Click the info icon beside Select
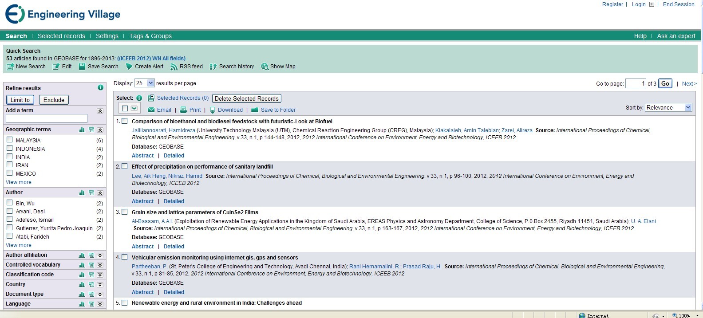This screenshot has height=318, width=703. [139, 98]
